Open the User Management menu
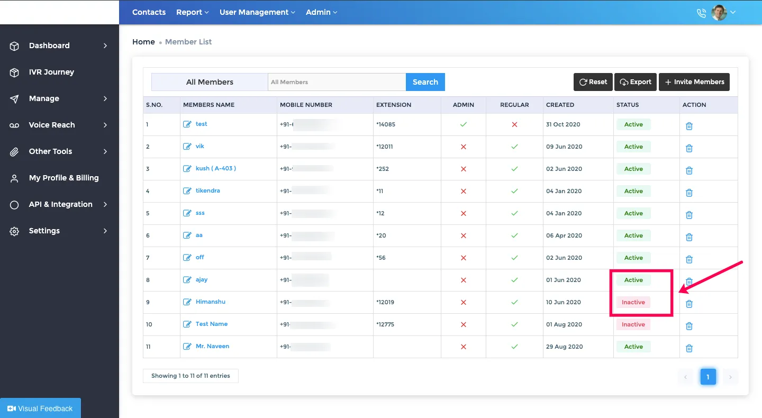Image resolution: width=762 pixels, height=418 pixels. [257, 12]
